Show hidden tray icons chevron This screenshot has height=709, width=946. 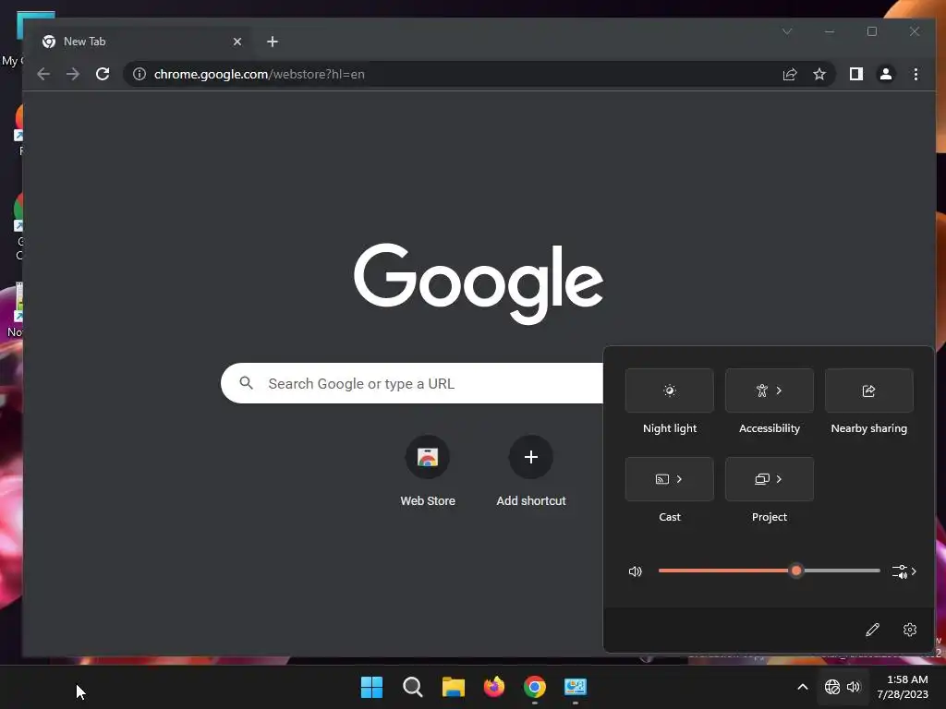click(x=803, y=687)
